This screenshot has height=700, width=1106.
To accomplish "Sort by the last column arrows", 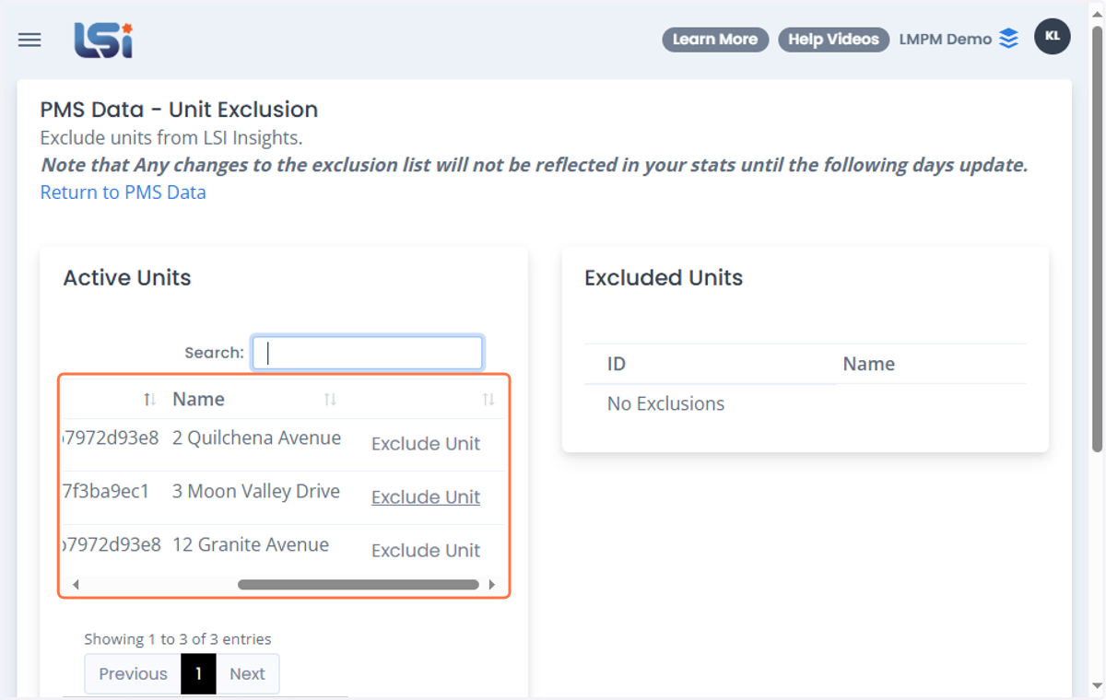I will click(488, 400).
